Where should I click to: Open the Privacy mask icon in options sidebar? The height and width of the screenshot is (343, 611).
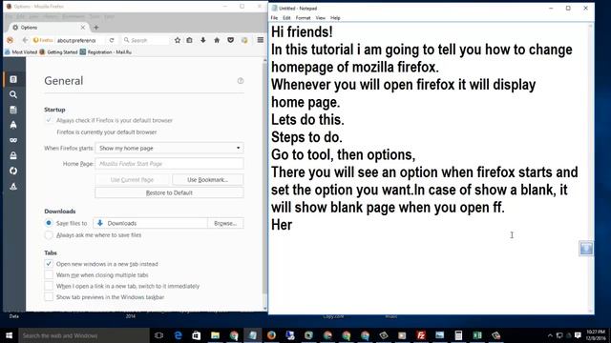(13, 140)
